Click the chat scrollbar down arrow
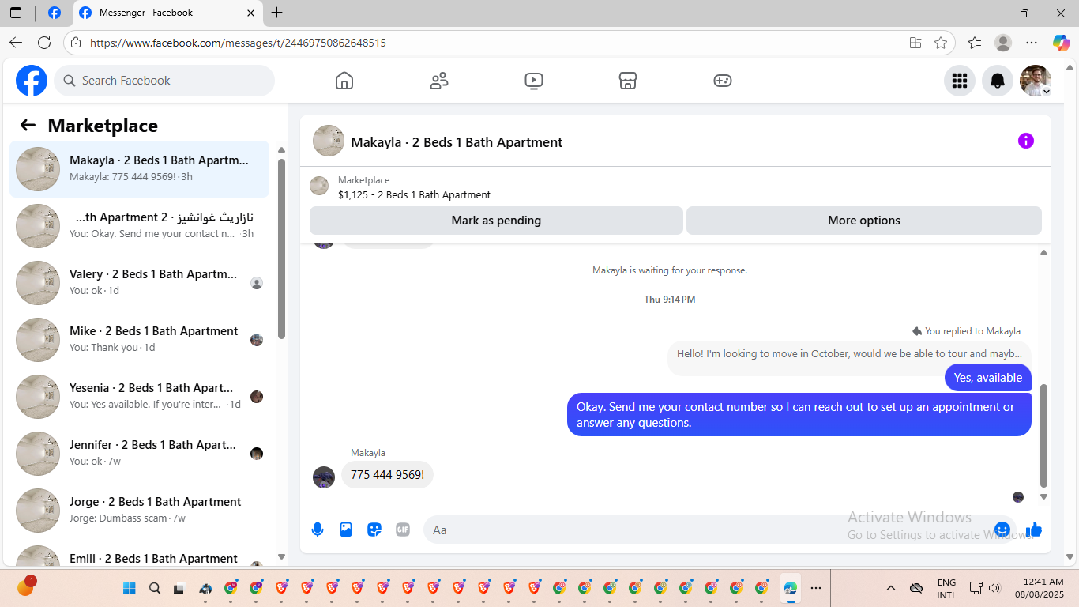 (1043, 497)
